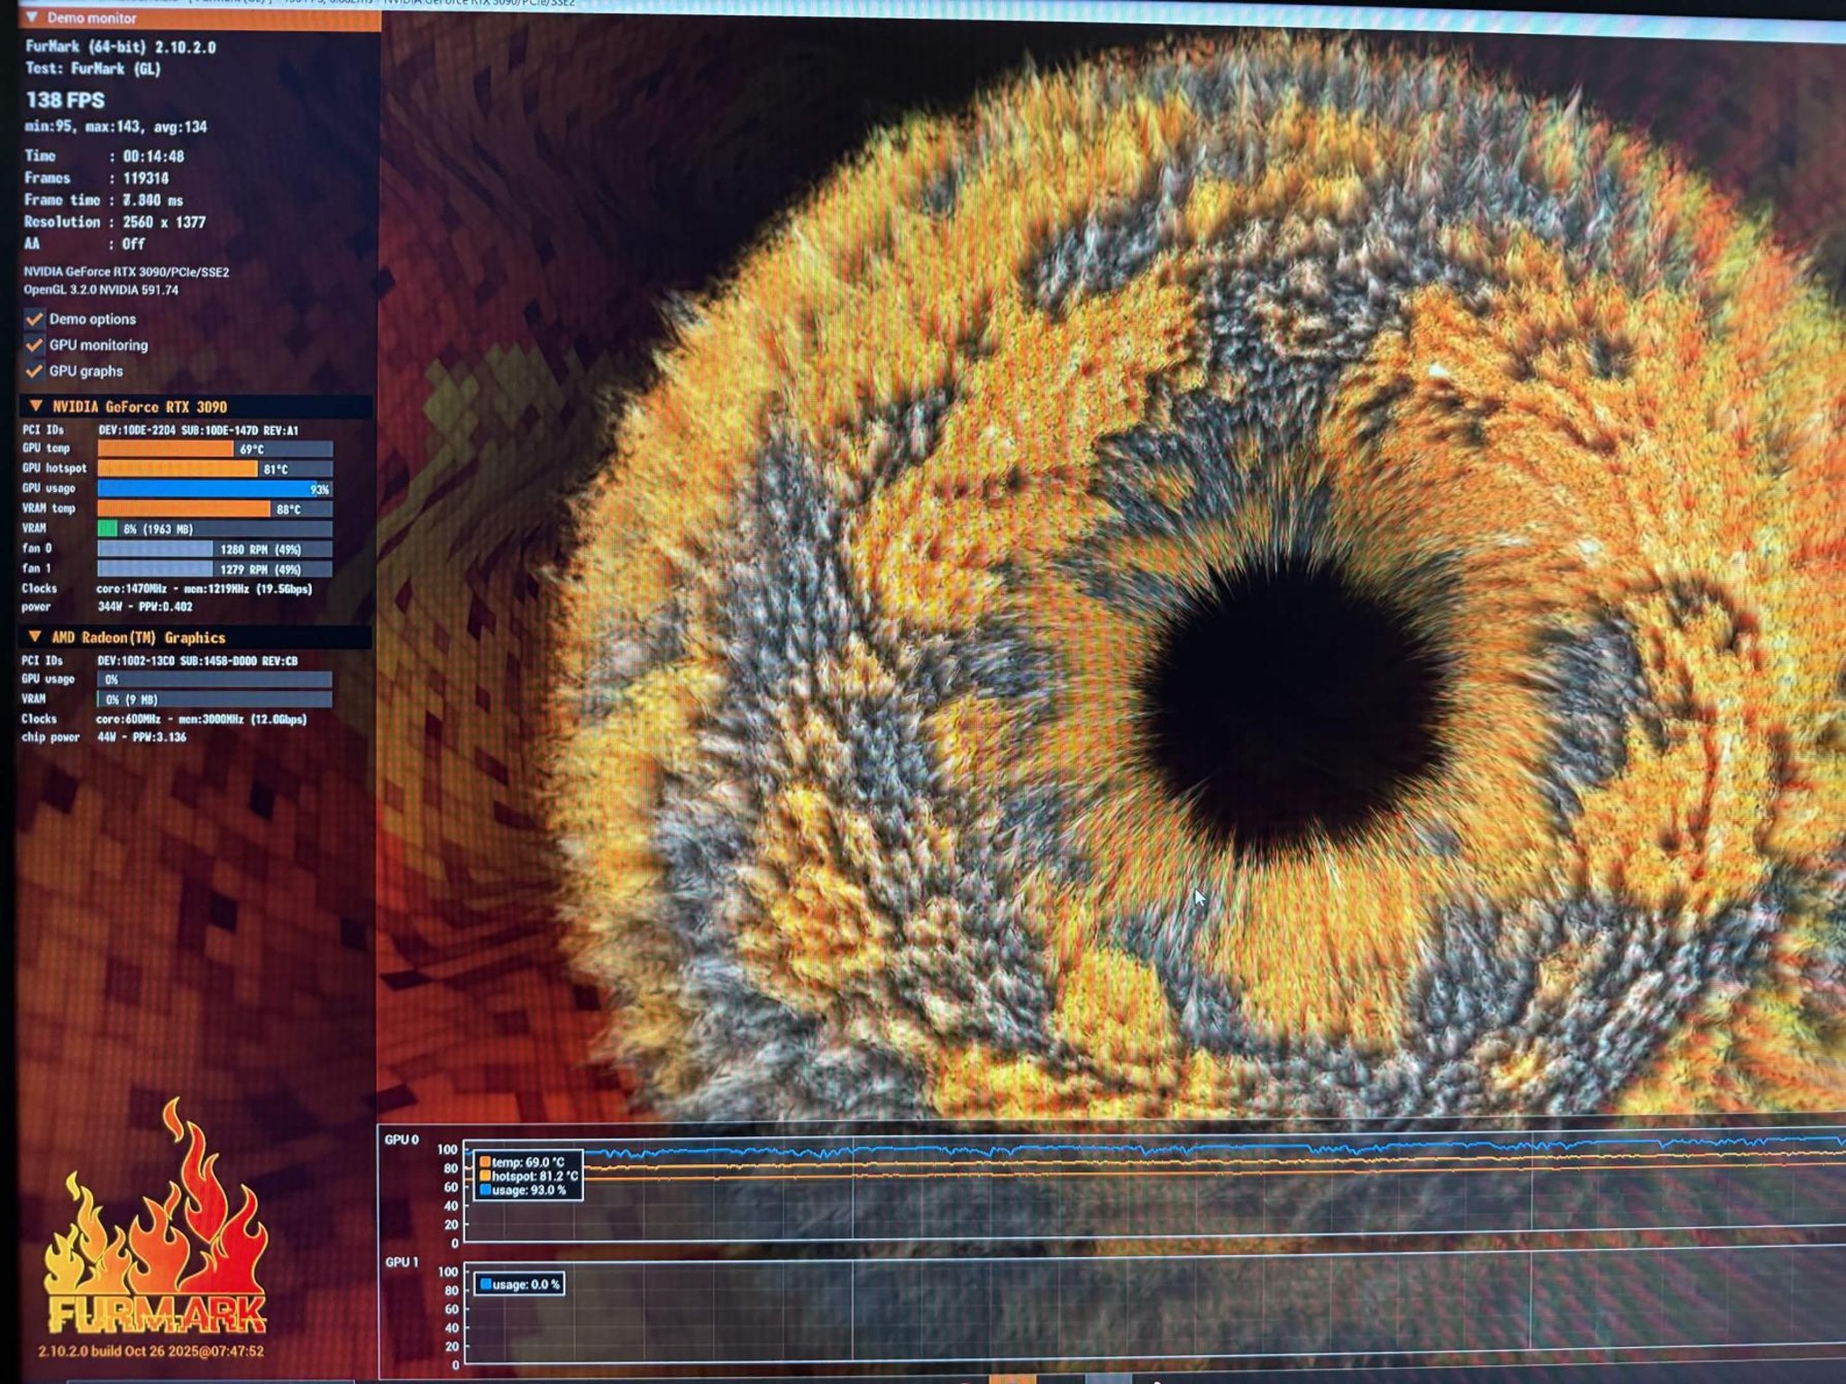Collapse the Demo monitor panel triangle
1846x1384 pixels.
(x=33, y=17)
